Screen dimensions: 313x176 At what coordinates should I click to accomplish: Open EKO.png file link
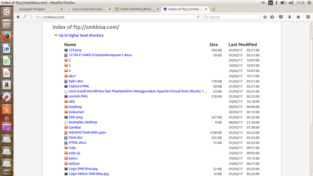75,117
